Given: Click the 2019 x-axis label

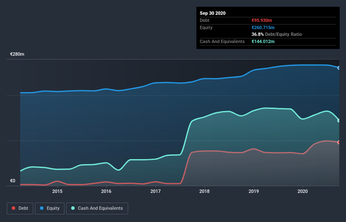Looking at the screenshot, I should click(x=254, y=191).
